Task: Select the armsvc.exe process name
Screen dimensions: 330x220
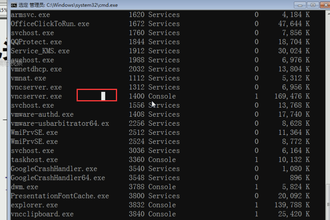Action: (31, 15)
